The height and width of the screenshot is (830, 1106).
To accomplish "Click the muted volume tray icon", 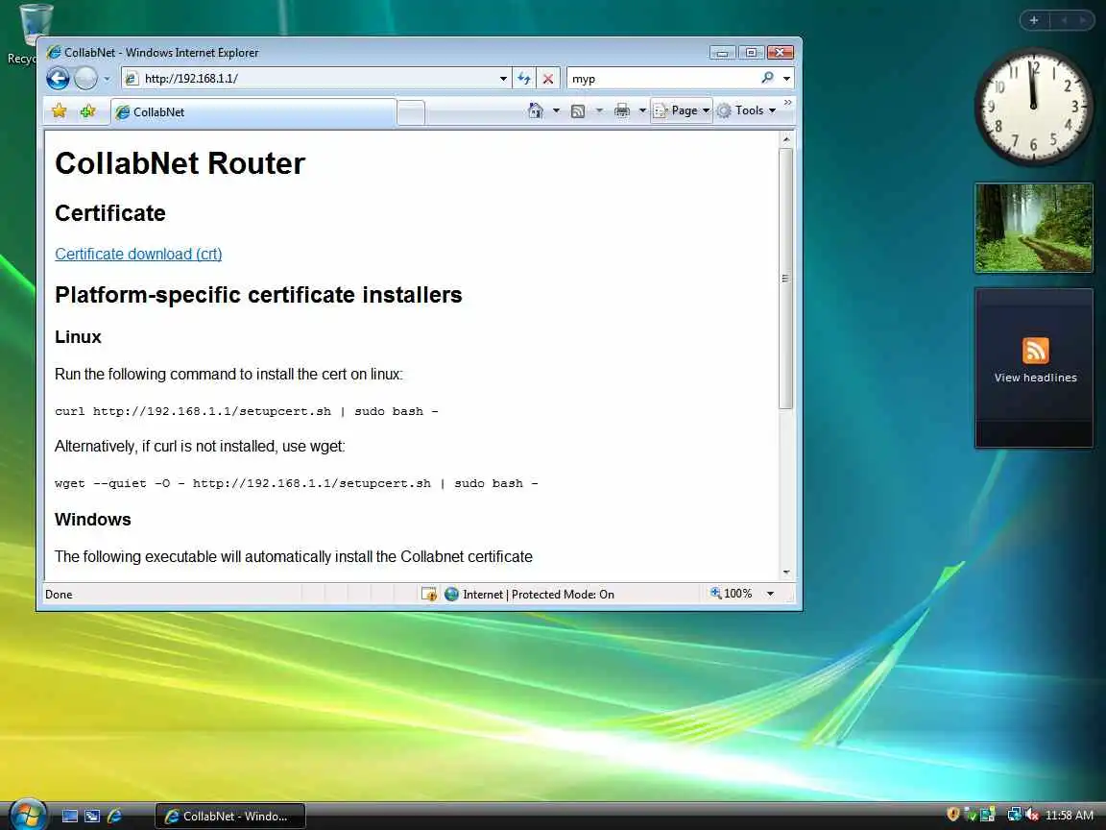I will [1032, 815].
